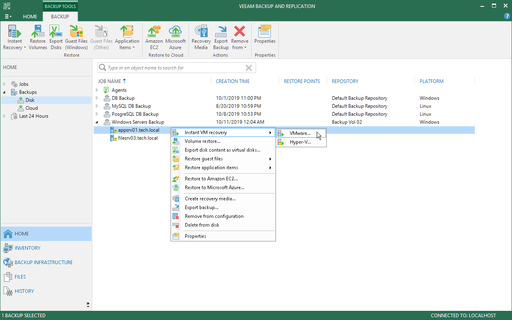Go to the History view
512x320 pixels.
pyautogui.click(x=24, y=291)
